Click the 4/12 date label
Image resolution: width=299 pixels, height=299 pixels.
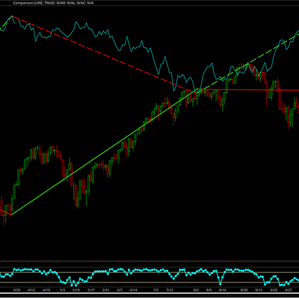point(32,290)
